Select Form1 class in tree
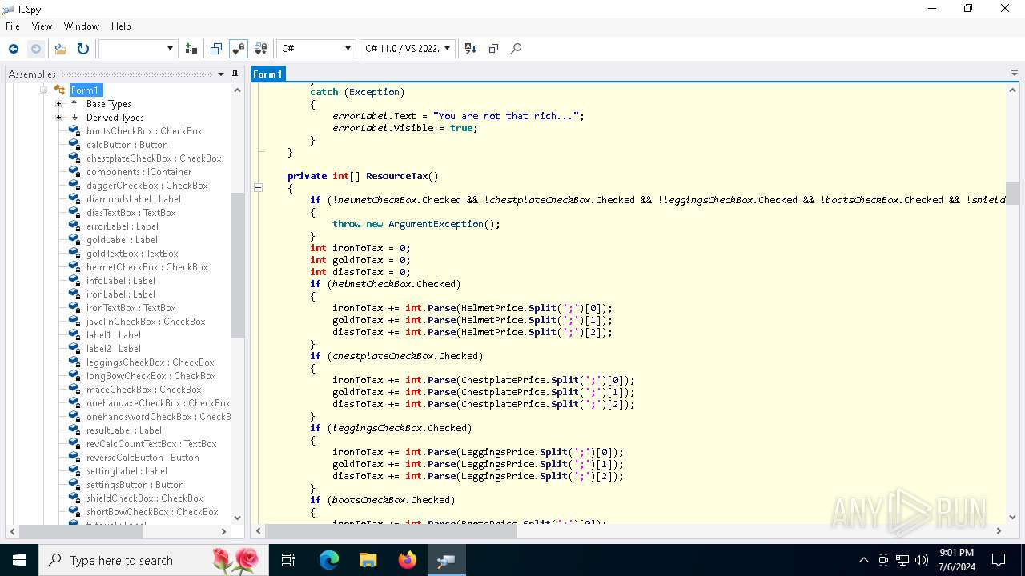1025x576 pixels. coord(85,90)
